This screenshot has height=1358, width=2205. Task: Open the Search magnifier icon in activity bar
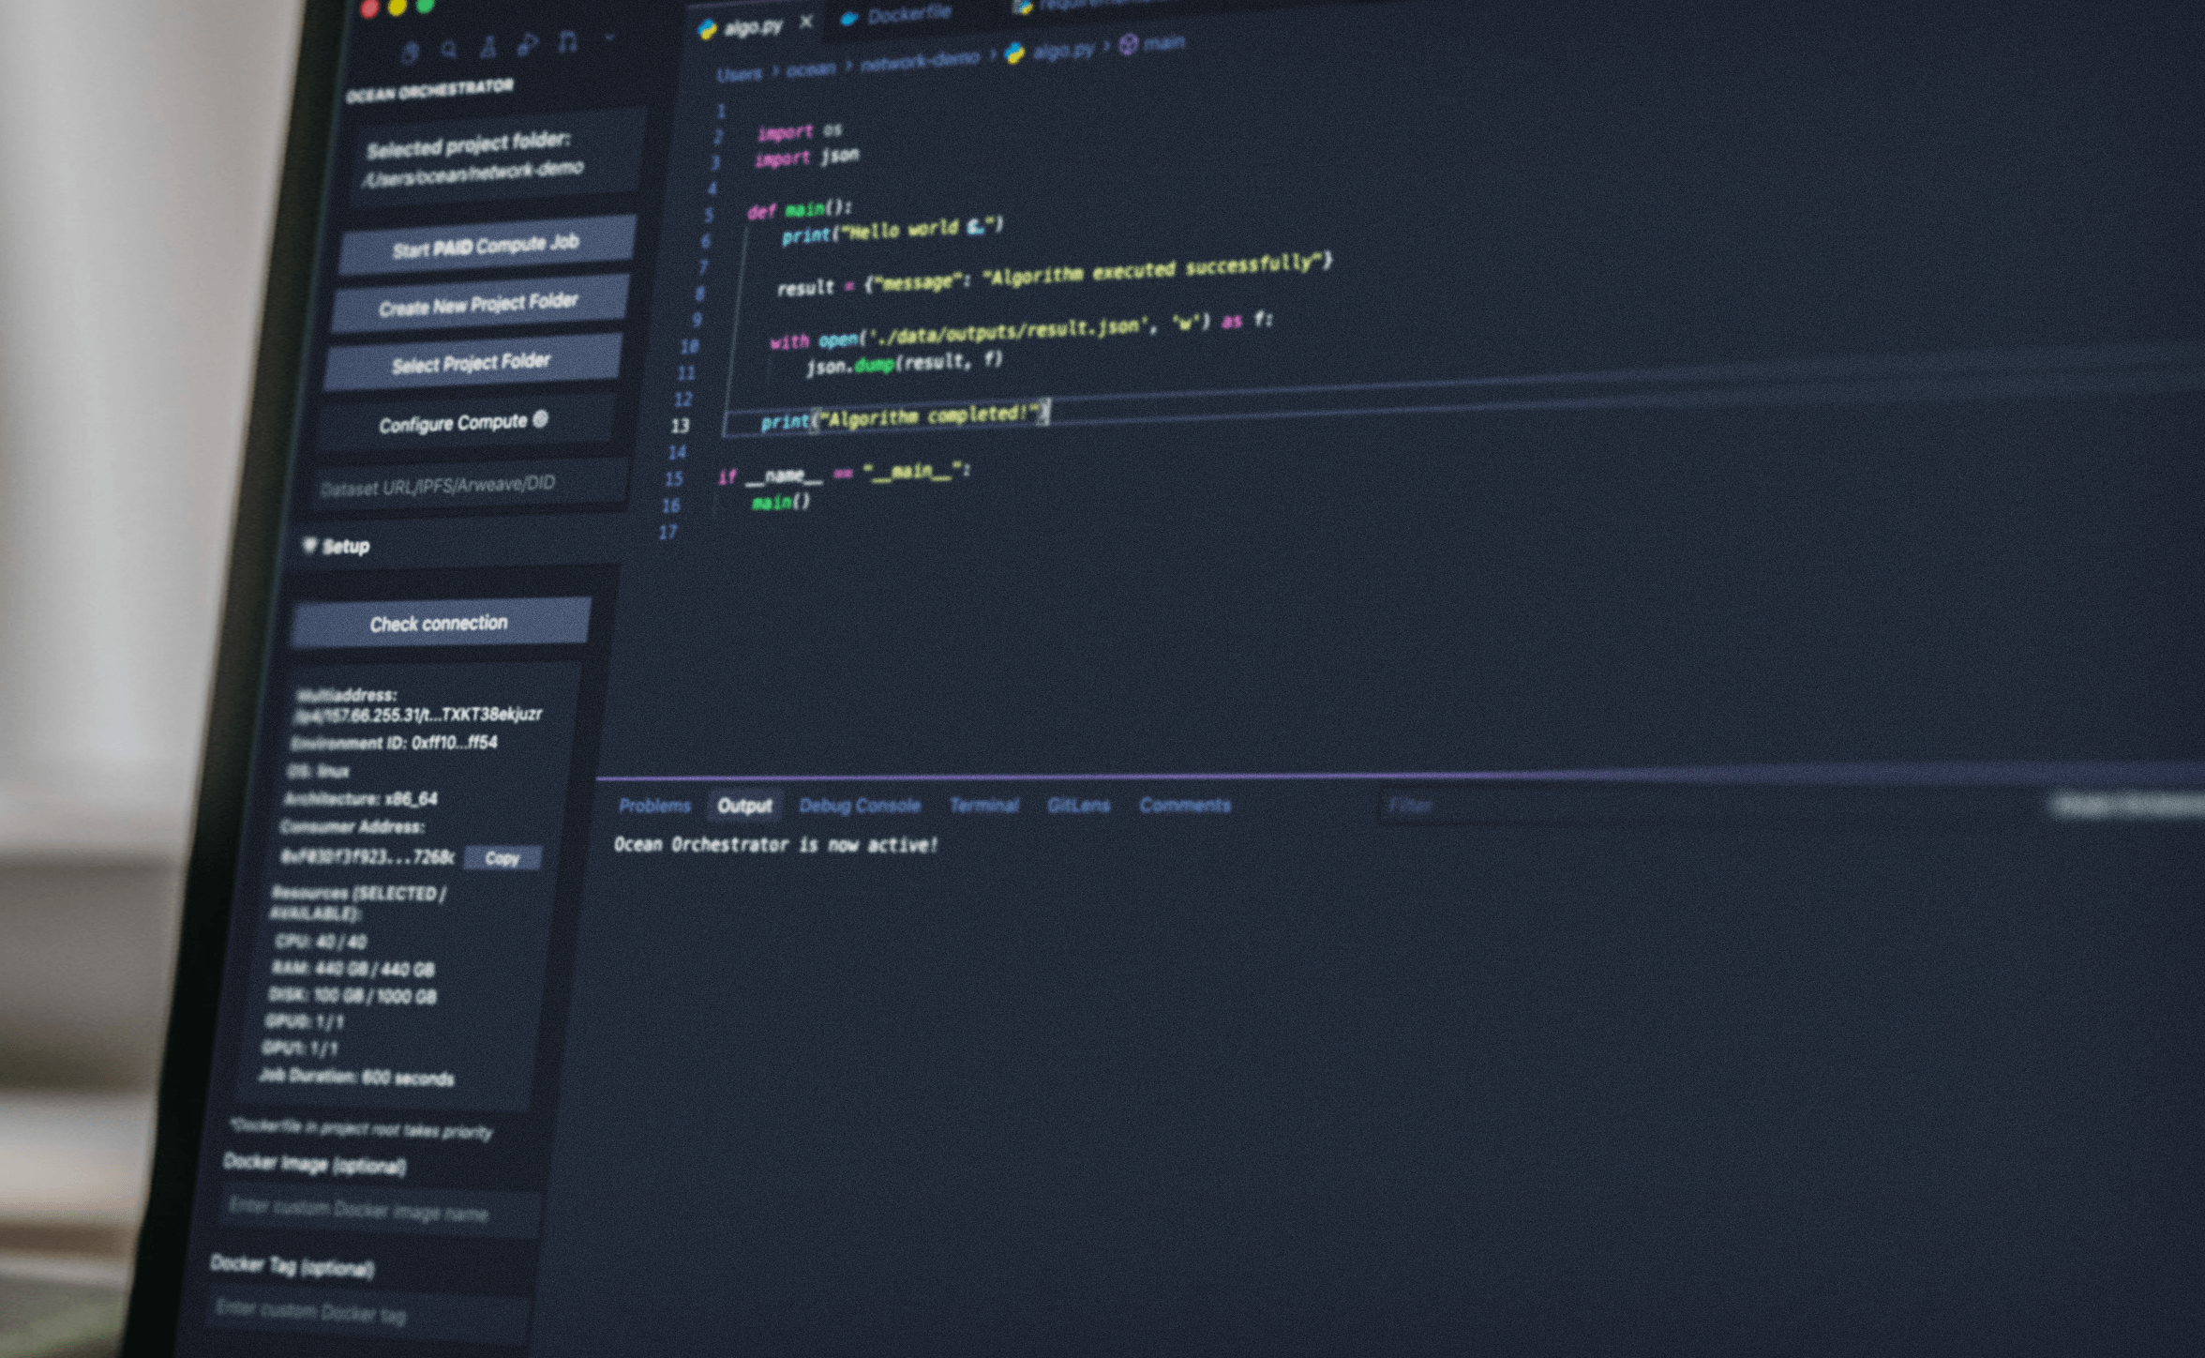coord(449,50)
